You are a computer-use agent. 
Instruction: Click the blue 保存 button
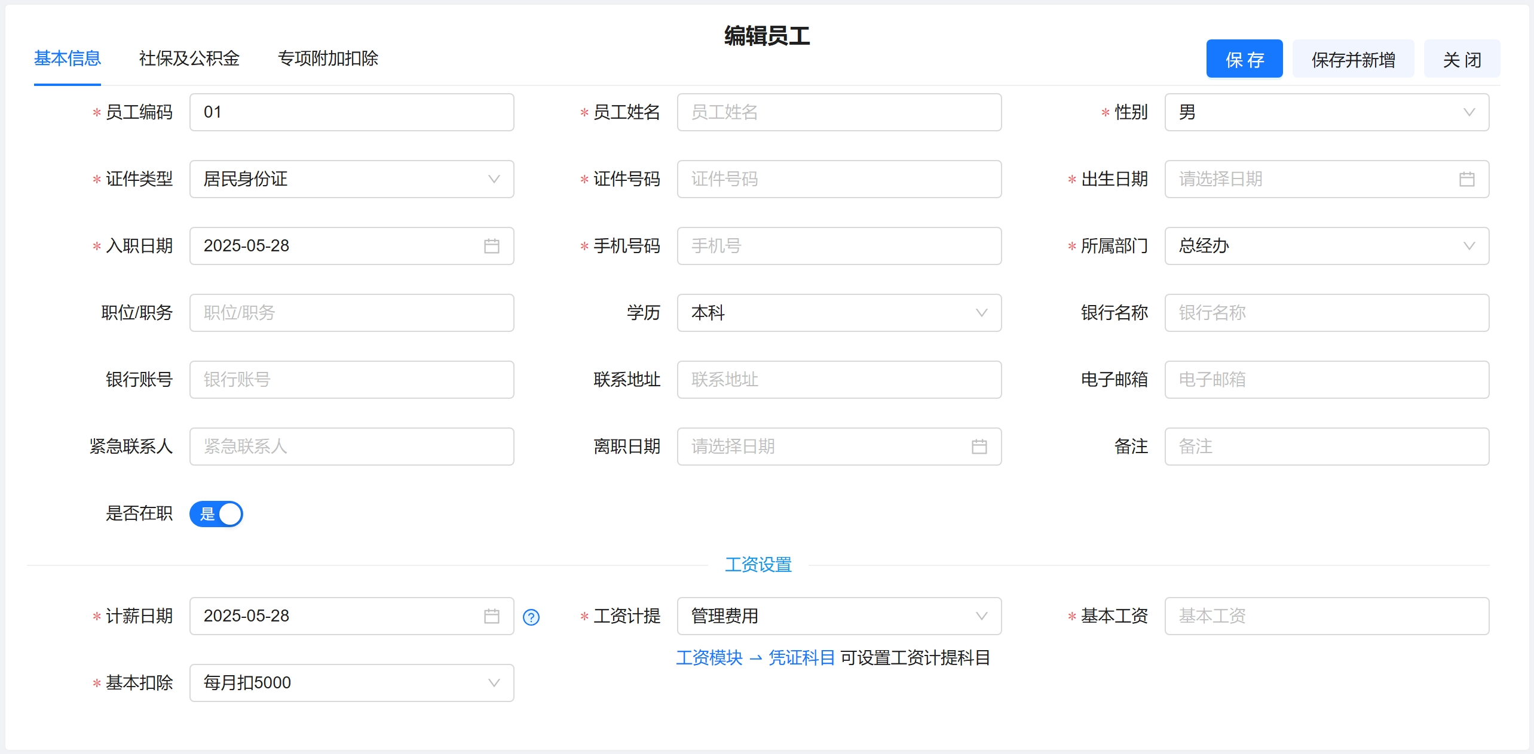(x=1244, y=59)
